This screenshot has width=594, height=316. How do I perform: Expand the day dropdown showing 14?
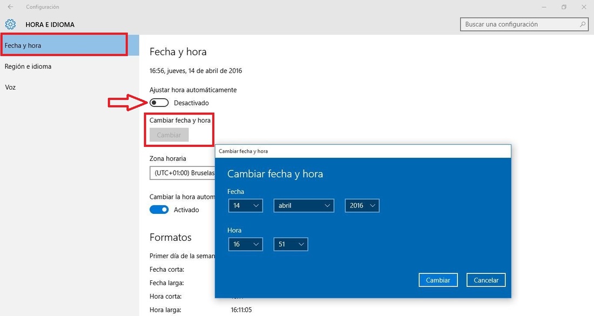pyautogui.click(x=246, y=205)
